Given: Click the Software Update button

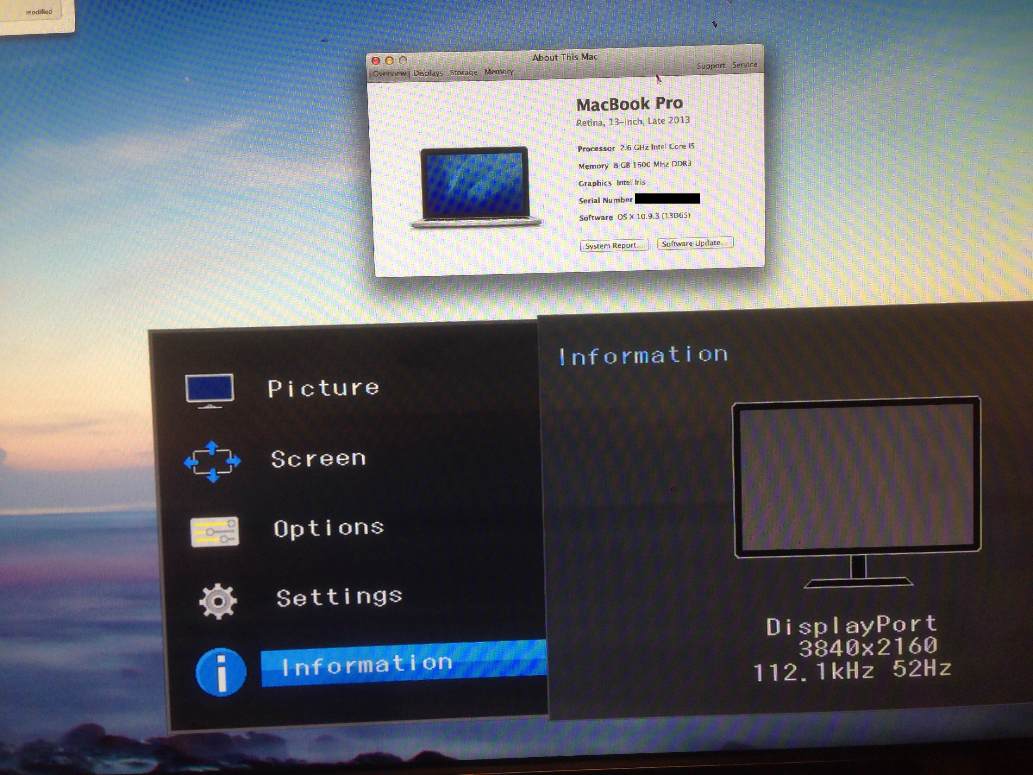Looking at the screenshot, I should (x=695, y=243).
